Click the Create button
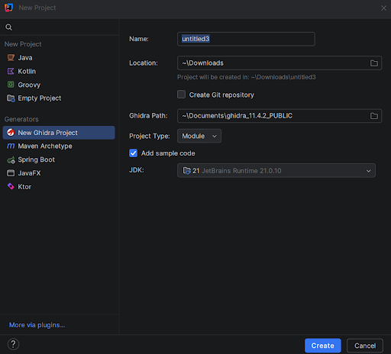Image resolution: width=391 pixels, height=354 pixels. pyautogui.click(x=323, y=346)
